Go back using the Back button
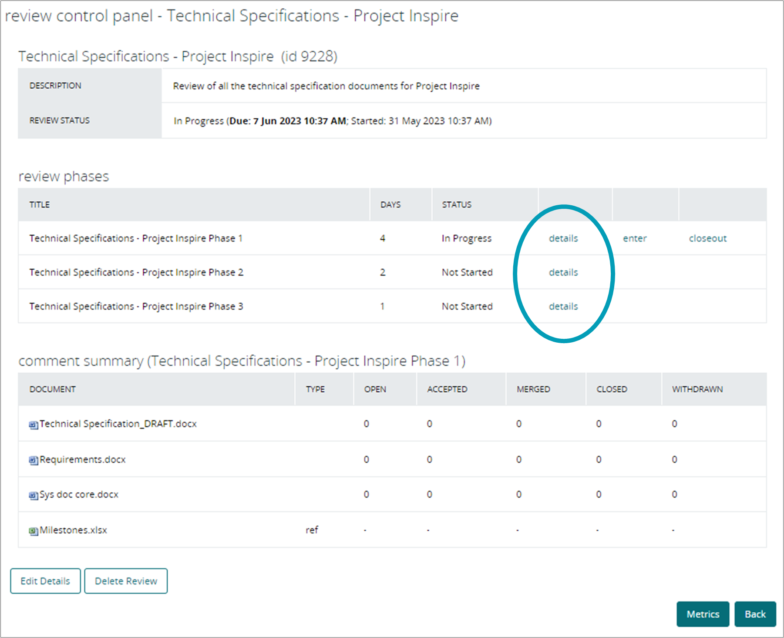The image size is (784, 638). (x=755, y=614)
